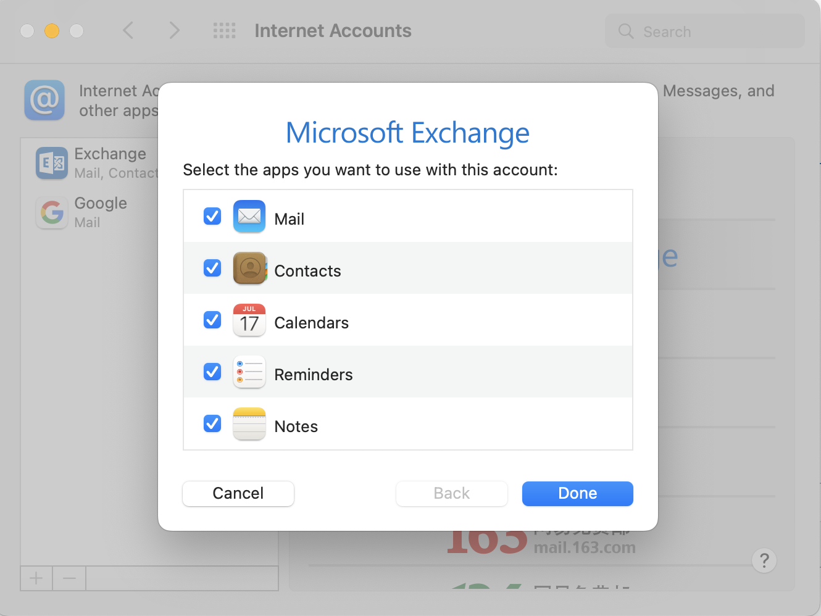821x616 pixels.
Task: Click the Mail app envelope icon
Action: click(249, 217)
